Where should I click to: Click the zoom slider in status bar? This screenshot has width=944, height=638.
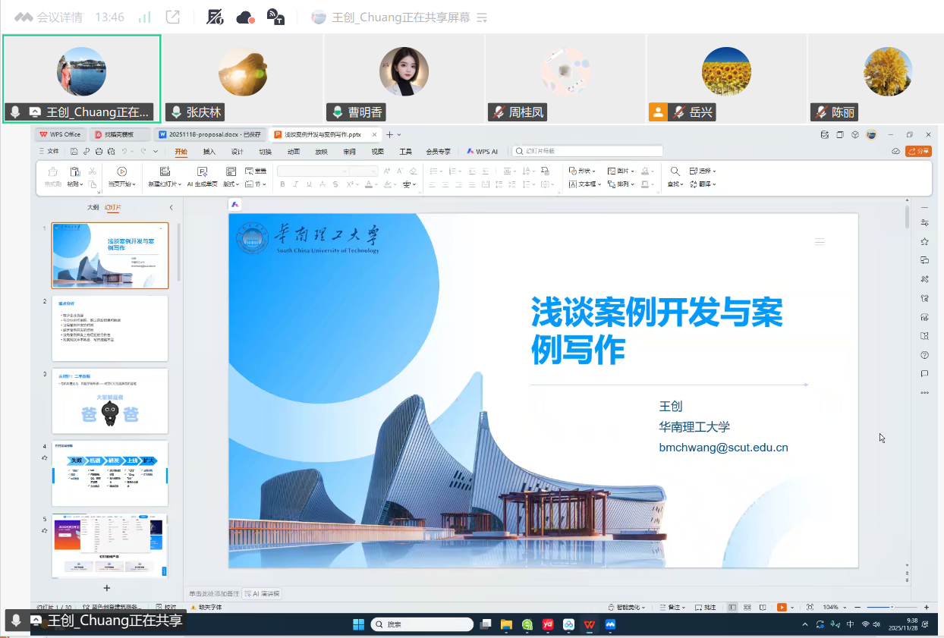pos(892,607)
